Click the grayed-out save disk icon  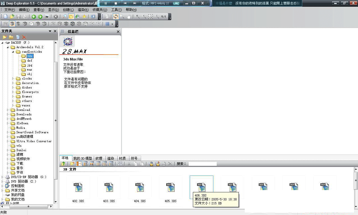point(18,17)
